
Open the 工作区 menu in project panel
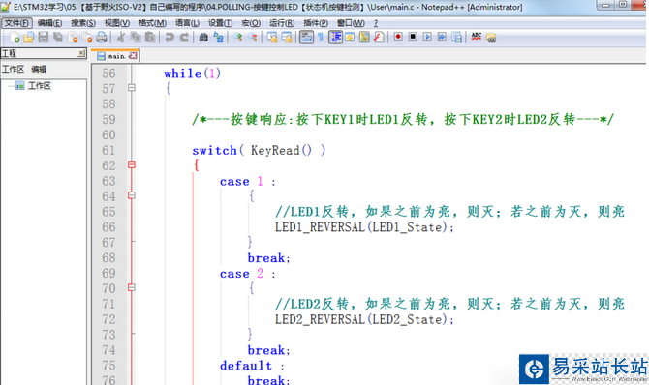[x=13, y=69]
